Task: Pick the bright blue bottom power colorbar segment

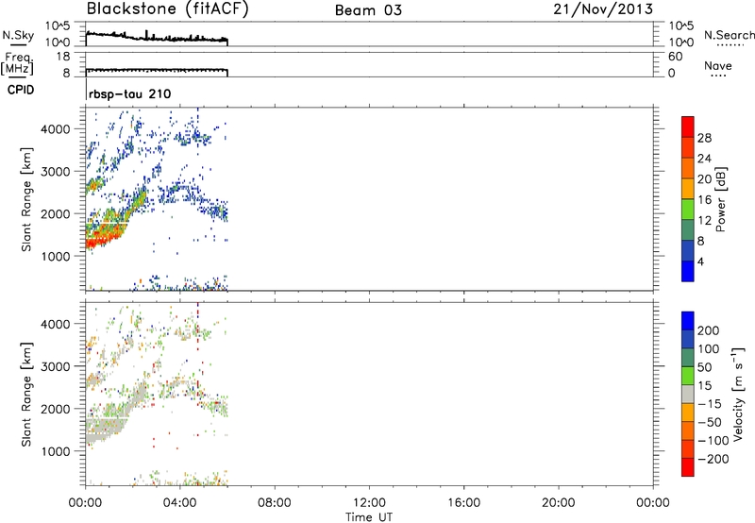Action: pyautogui.click(x=688, y=271)
